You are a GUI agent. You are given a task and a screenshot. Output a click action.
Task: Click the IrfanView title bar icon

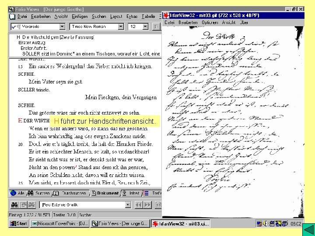coord(166,15)
